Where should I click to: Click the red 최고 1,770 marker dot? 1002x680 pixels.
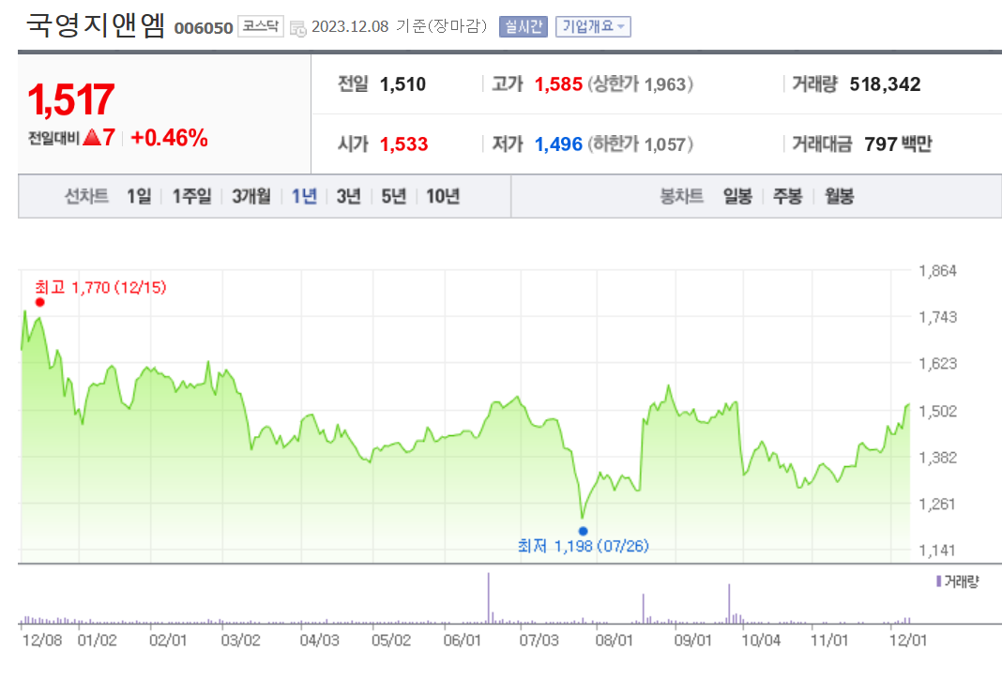pos(40,302)
